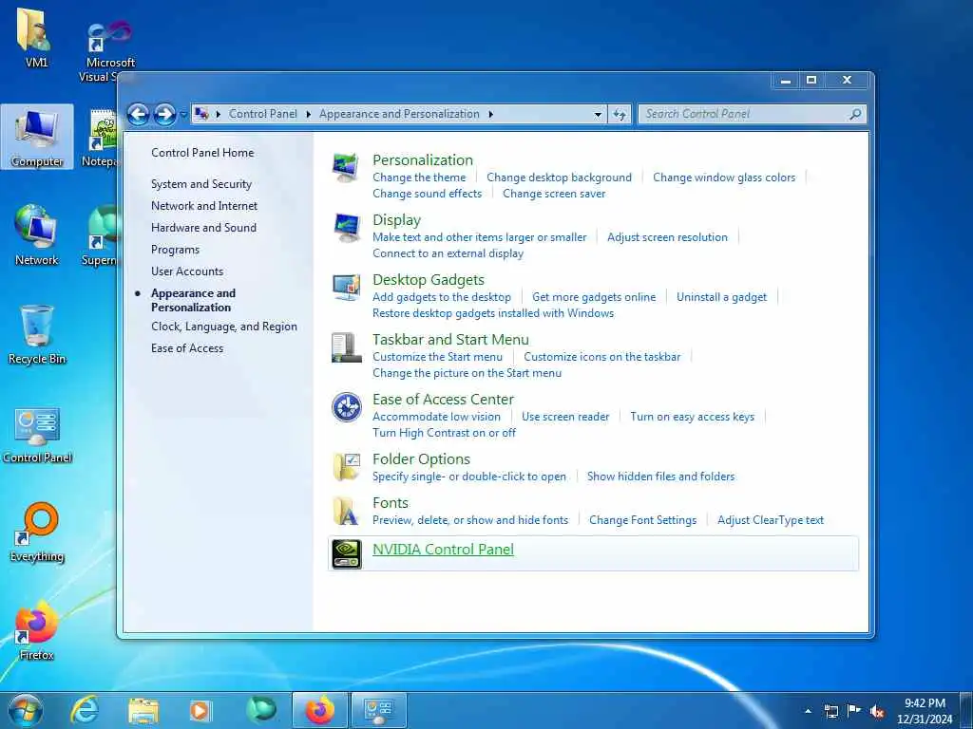
Task: Go to Control Panel Home
Action: coord(202,153)
